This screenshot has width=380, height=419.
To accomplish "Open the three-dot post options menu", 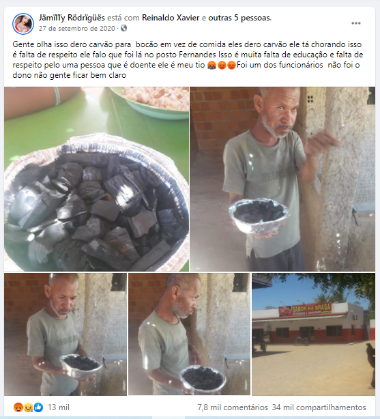I will pyautogui.click(x=355, y=23).
